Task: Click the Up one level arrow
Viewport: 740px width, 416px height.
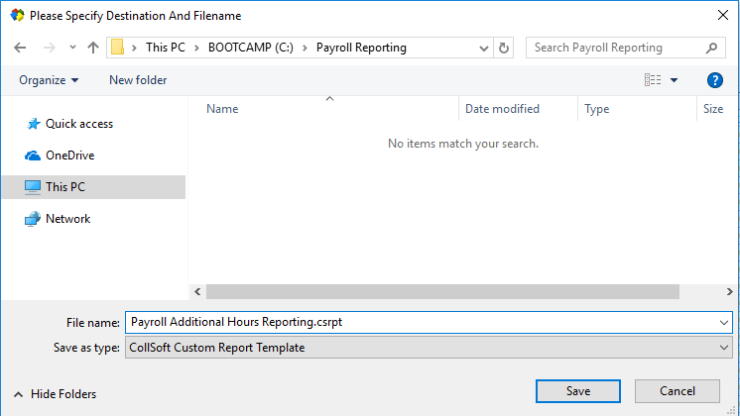Action: click(x=93, y=48)
